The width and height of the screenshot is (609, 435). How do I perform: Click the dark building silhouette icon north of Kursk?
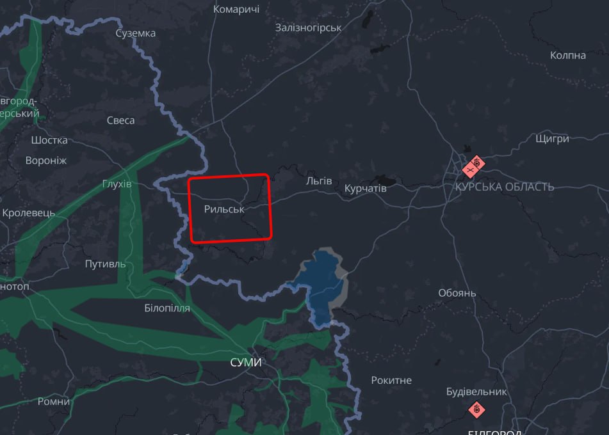coord(467,148)
